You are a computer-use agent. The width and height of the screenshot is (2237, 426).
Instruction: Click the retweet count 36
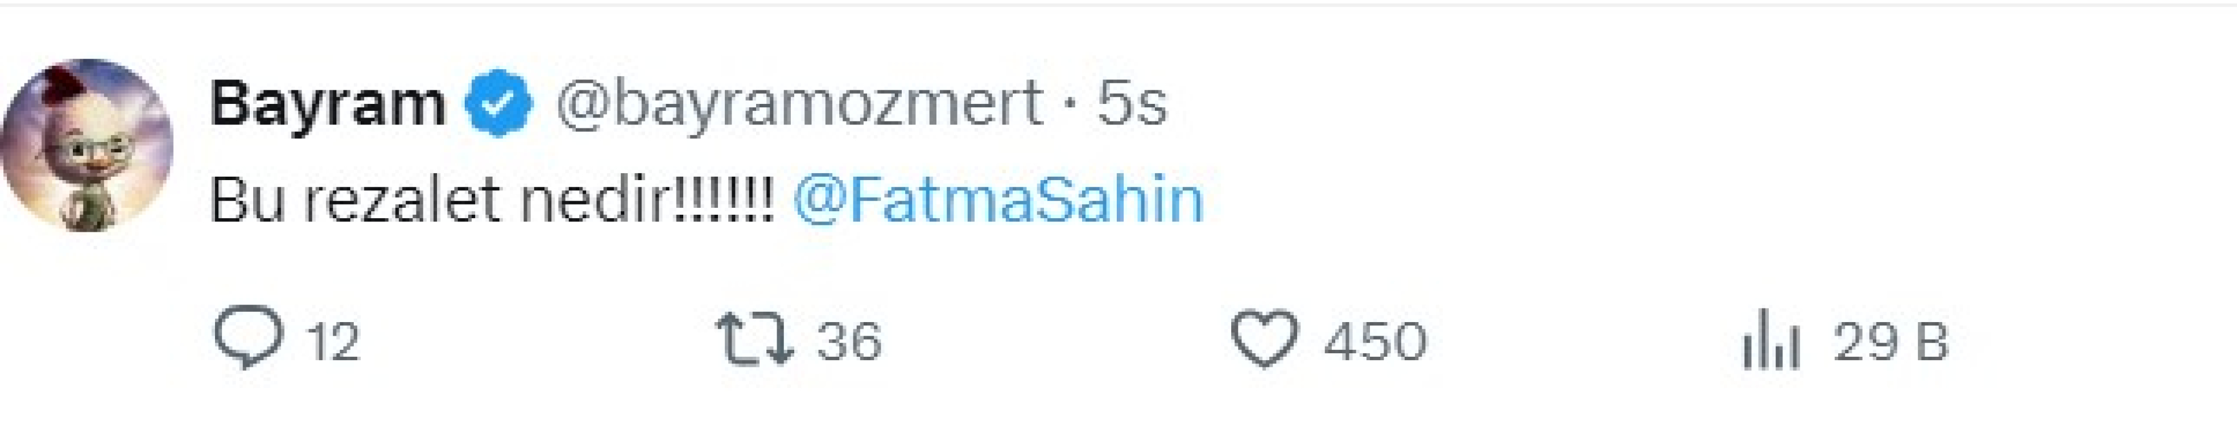848,341
